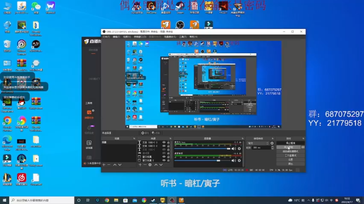Screen dimensions: 364x204
Task: Open source properties gear in Sources toolbar
Action: pyautogui.click(x=150, y=165)
